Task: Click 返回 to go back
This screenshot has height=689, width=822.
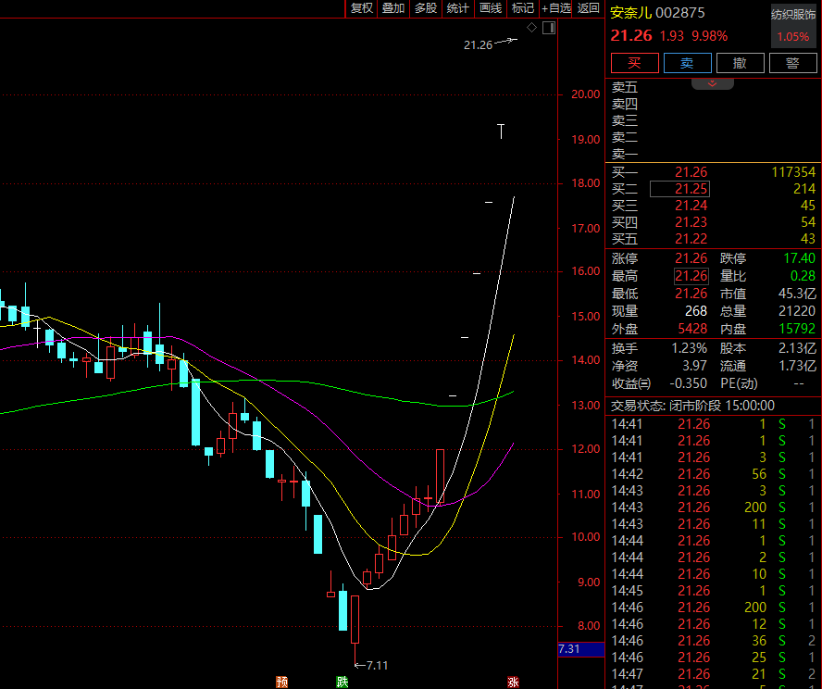Action: pyautogui.click(x=588, y=8)
